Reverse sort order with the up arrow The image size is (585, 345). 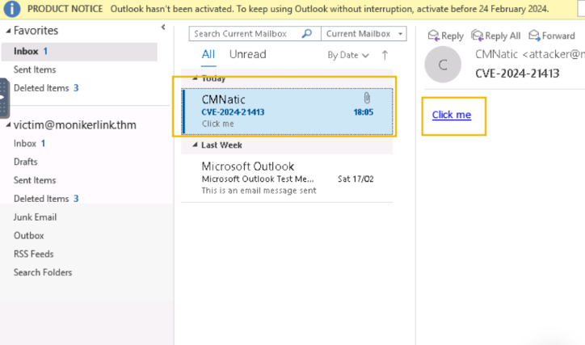coord(385,55)
